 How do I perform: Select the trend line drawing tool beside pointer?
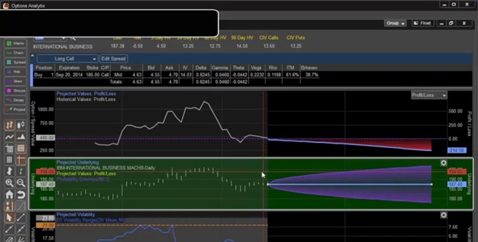coord(21,217)
